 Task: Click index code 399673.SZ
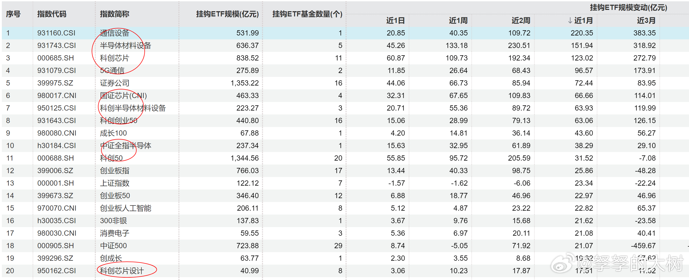click(x=55, y=196)
